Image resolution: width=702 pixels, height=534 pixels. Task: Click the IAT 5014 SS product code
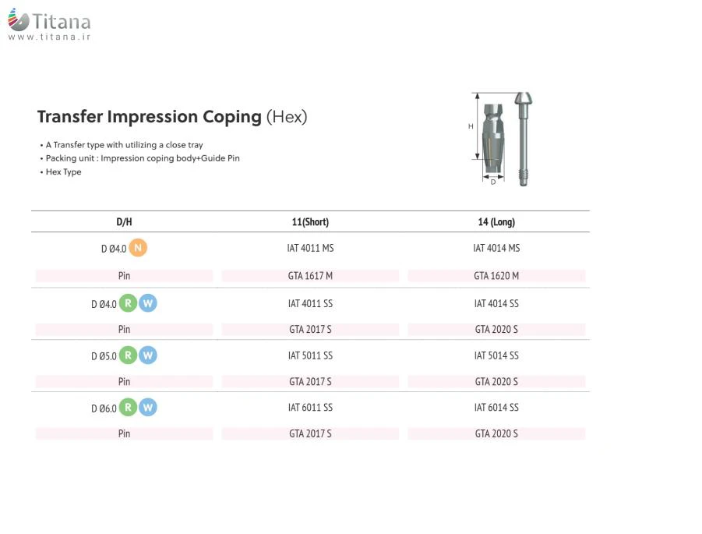496,355
